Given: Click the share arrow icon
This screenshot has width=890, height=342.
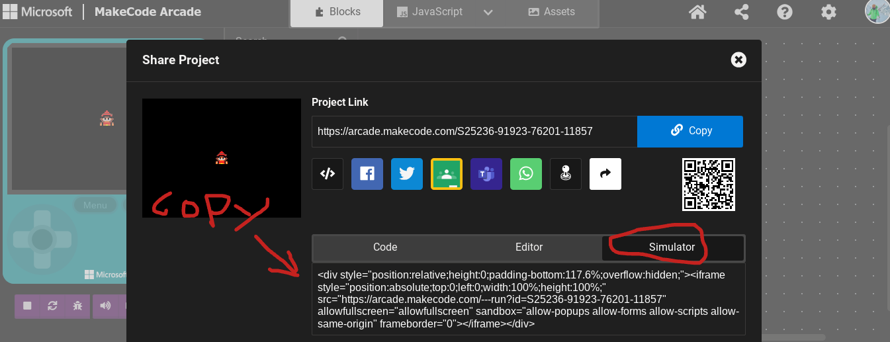Looking at the screenshot, I should click(x=605, y=174).
